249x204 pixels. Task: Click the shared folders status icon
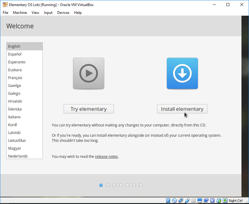(x=194, y=200)
